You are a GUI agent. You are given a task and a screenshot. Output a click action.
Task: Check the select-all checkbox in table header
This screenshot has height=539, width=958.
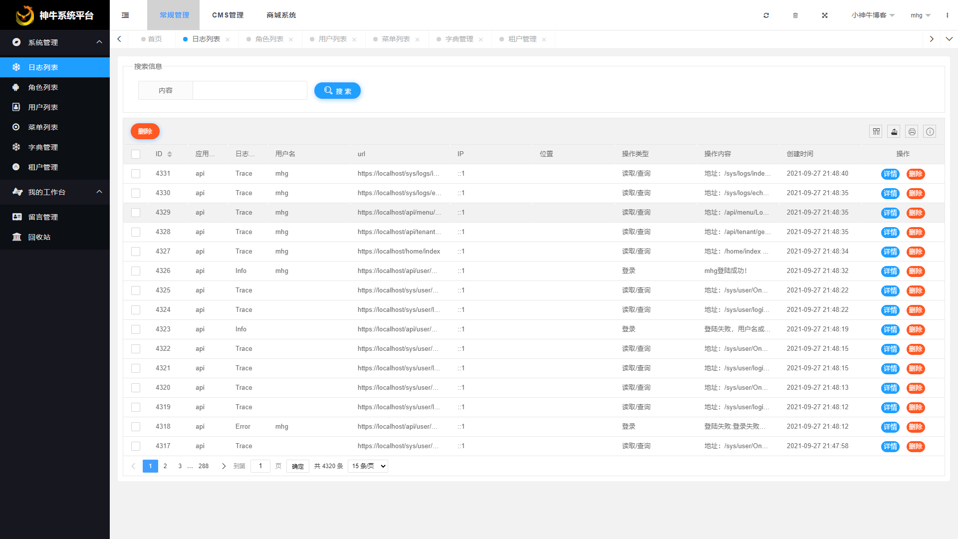point(135,154)
